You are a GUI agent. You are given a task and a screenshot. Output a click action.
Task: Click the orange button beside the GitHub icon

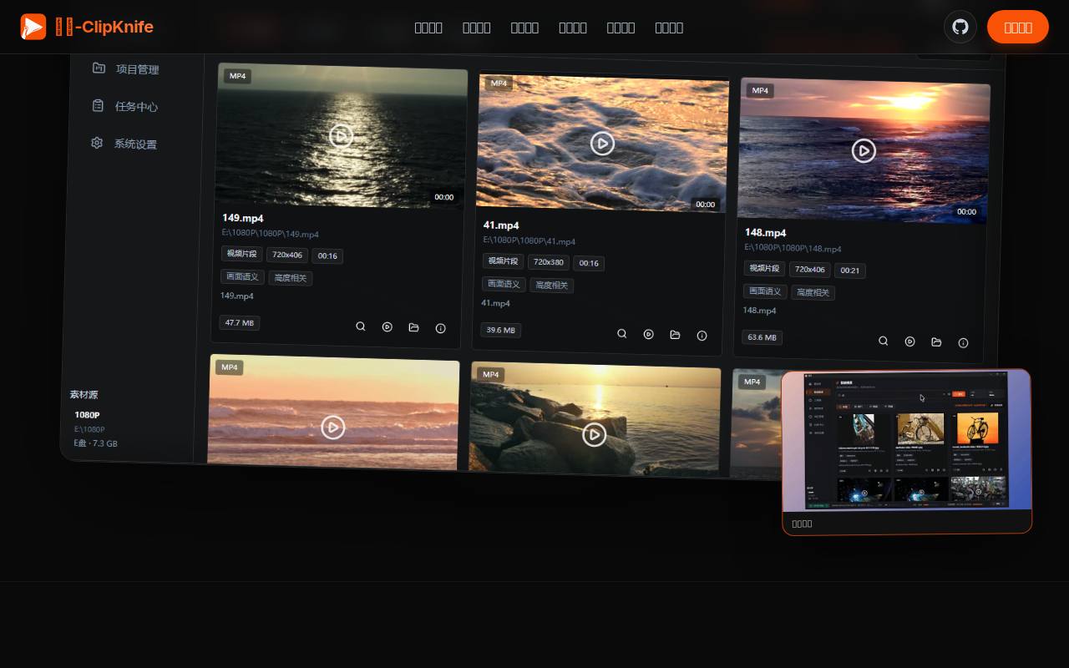[x=1018, y=27]
